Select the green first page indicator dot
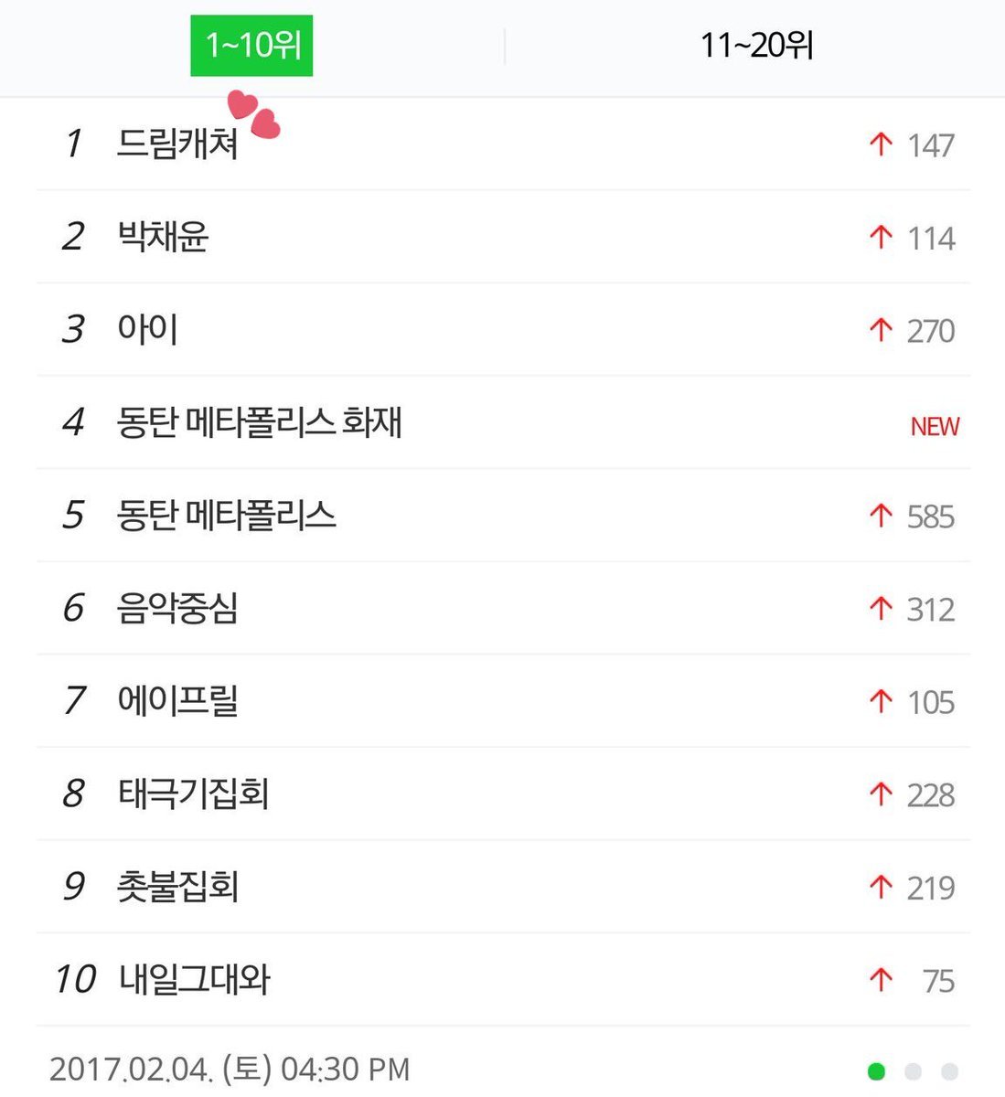The image size is (1005, 1097). pyautogui.click(x=876, y=1071)
